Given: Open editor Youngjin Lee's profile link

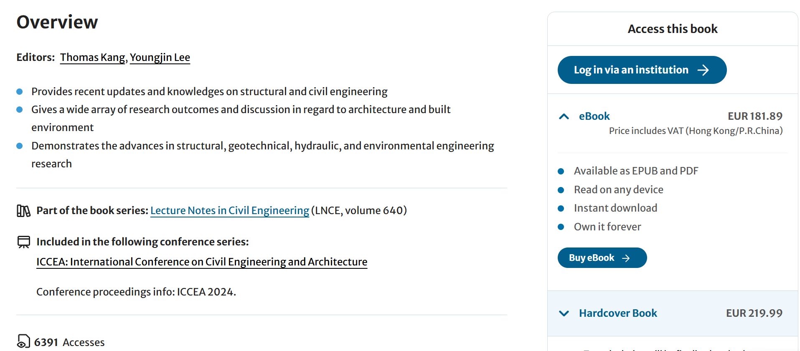Looking at the screenshot, I should pyautogui.click(x=160, y=58).
